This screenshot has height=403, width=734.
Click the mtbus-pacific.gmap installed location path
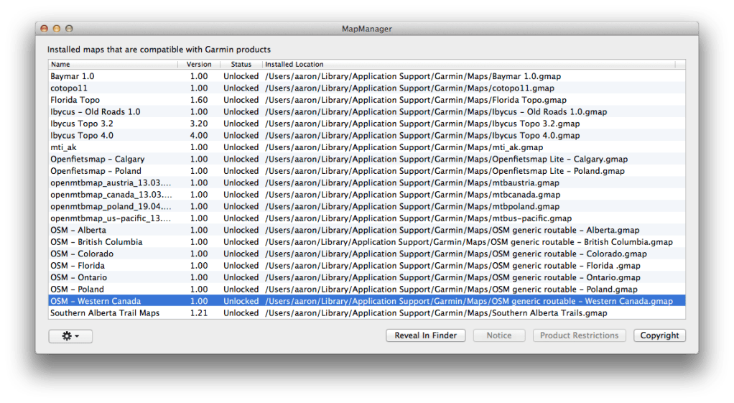(418, 218)
